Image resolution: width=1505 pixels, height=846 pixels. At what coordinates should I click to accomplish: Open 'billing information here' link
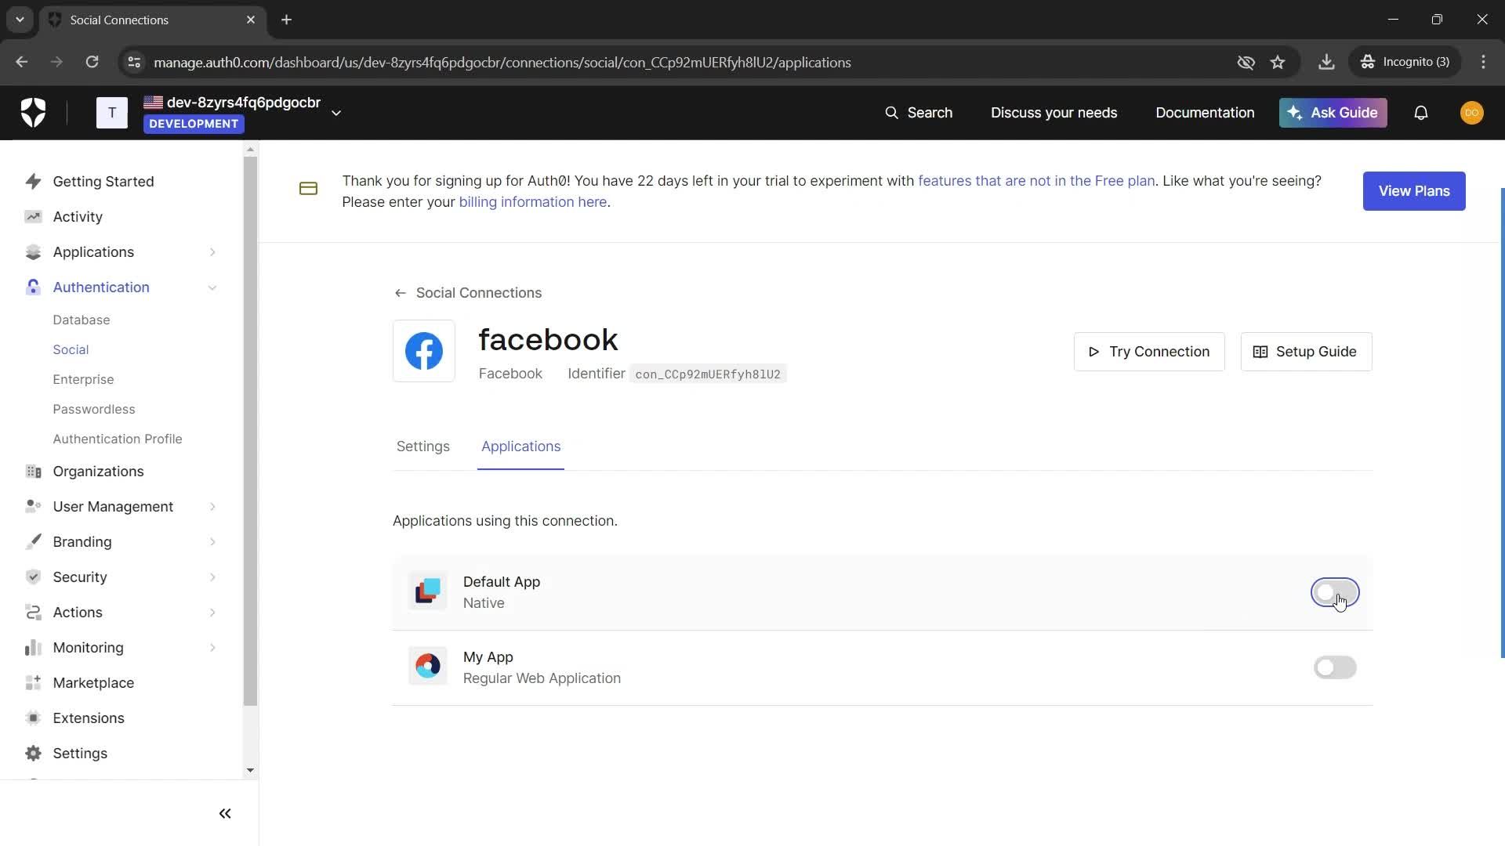pos(533,202)
